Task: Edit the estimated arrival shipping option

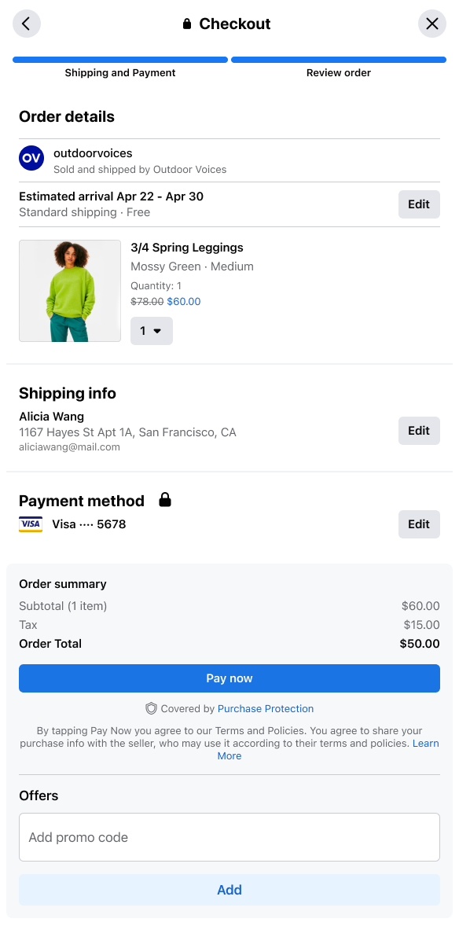Action: 419,204
